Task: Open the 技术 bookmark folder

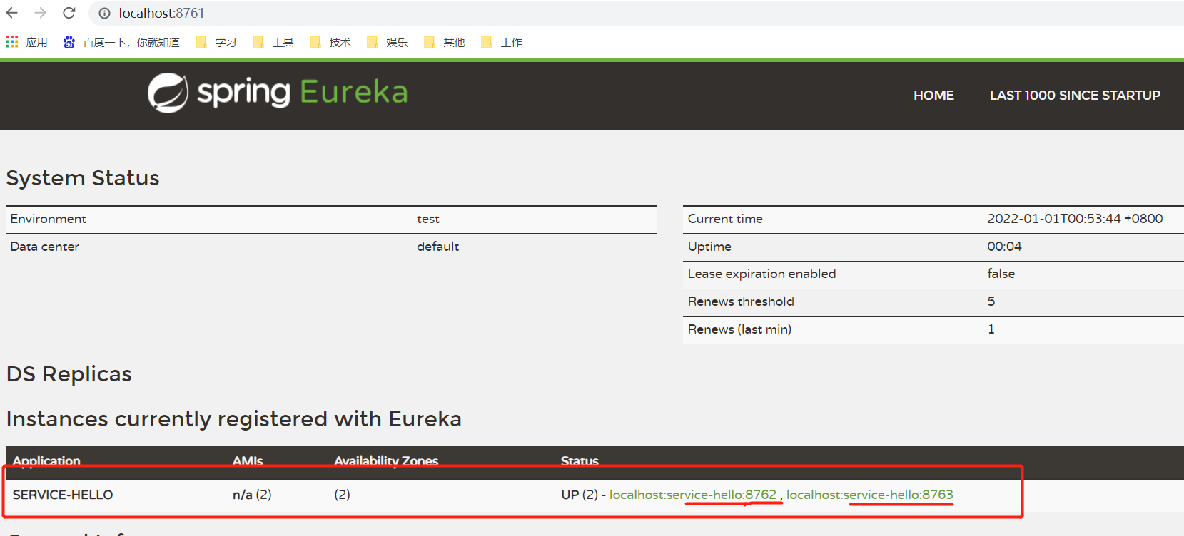Action: point(330,43)
